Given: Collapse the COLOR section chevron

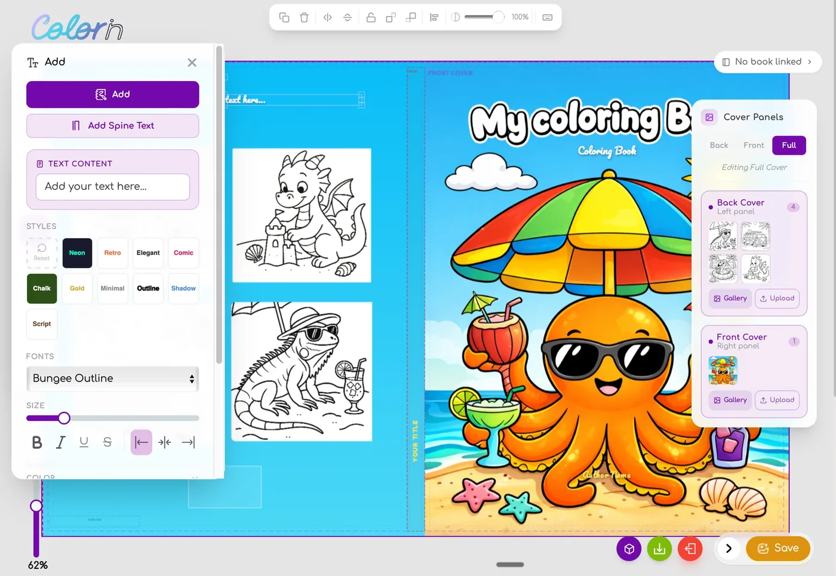Looking at the screenshot, I should click(194, 478).
